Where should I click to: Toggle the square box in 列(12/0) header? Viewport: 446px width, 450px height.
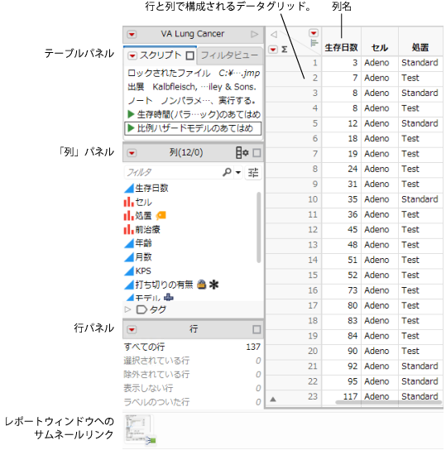257,153
